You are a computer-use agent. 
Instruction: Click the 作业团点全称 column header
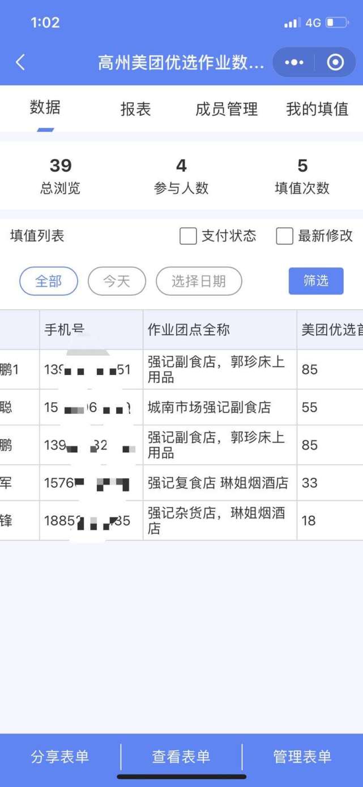point(220,330)
